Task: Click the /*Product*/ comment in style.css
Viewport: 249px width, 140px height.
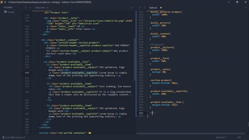Action: tap(156, 45)
